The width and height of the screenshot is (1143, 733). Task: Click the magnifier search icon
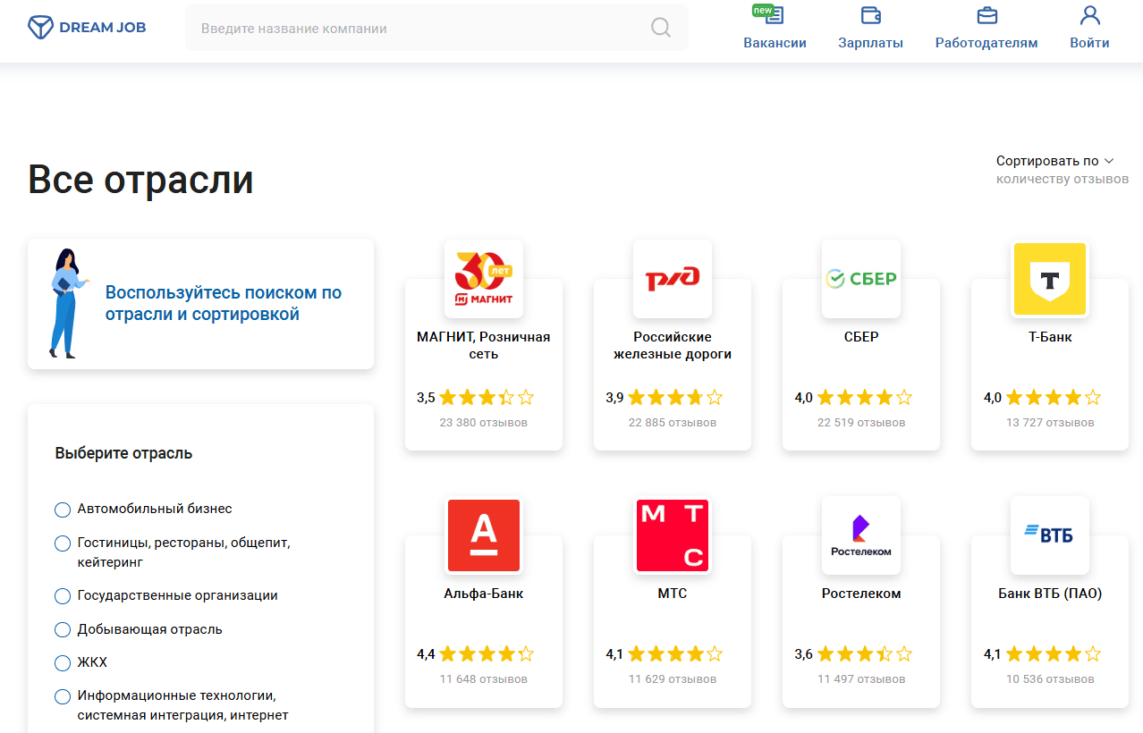[661, 28]
